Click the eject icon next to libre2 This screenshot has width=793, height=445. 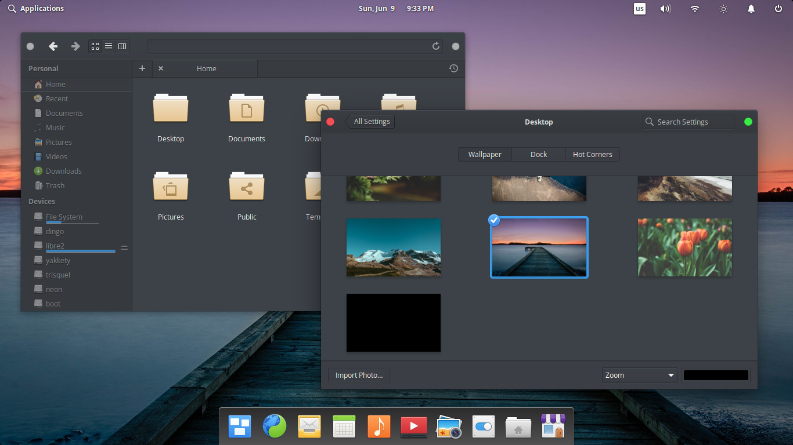click(x=124, y=247)
